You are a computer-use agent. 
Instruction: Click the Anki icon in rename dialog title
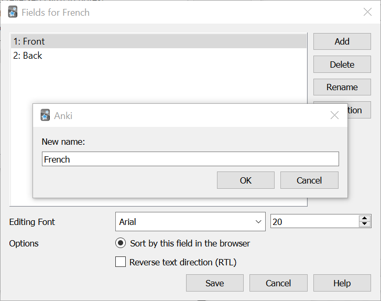click(46, 115)
